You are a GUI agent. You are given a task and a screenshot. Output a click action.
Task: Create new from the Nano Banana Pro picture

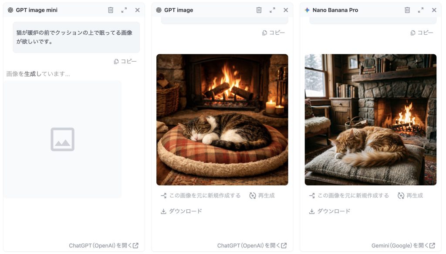[349, 196]
